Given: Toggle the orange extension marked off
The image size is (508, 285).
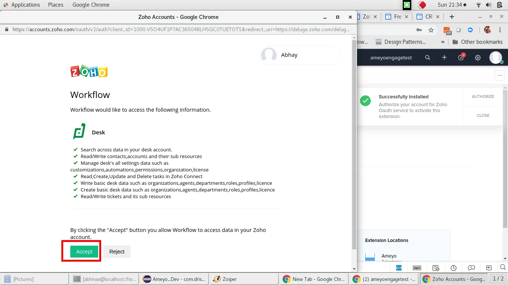Looking at the screenshot, I should 447,30.
